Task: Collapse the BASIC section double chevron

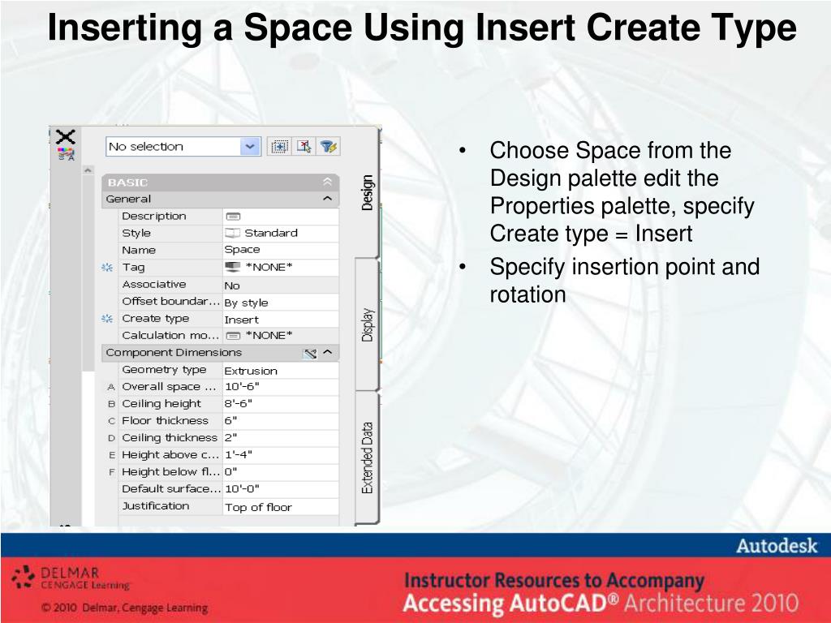Action: tap(328, 182)
